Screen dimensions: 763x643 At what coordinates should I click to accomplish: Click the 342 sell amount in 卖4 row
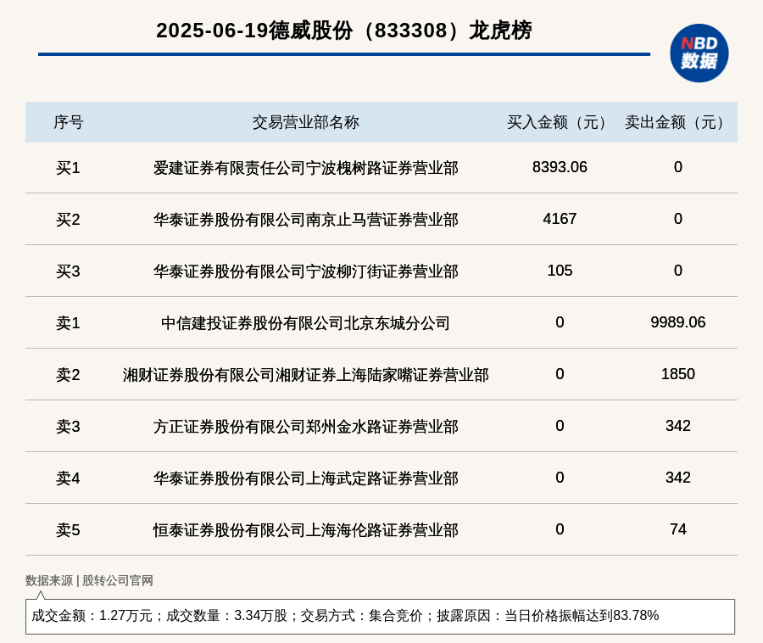678,477
